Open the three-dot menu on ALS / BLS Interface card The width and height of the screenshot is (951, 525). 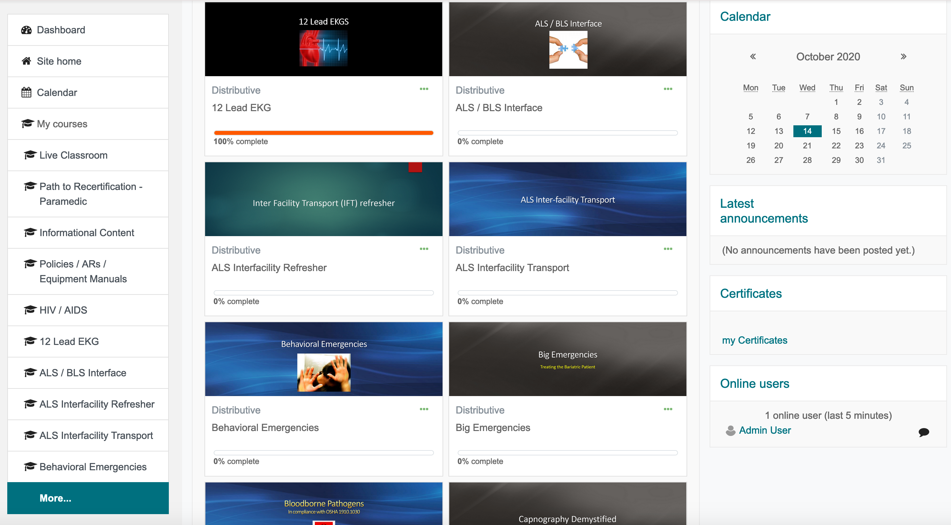668,89
